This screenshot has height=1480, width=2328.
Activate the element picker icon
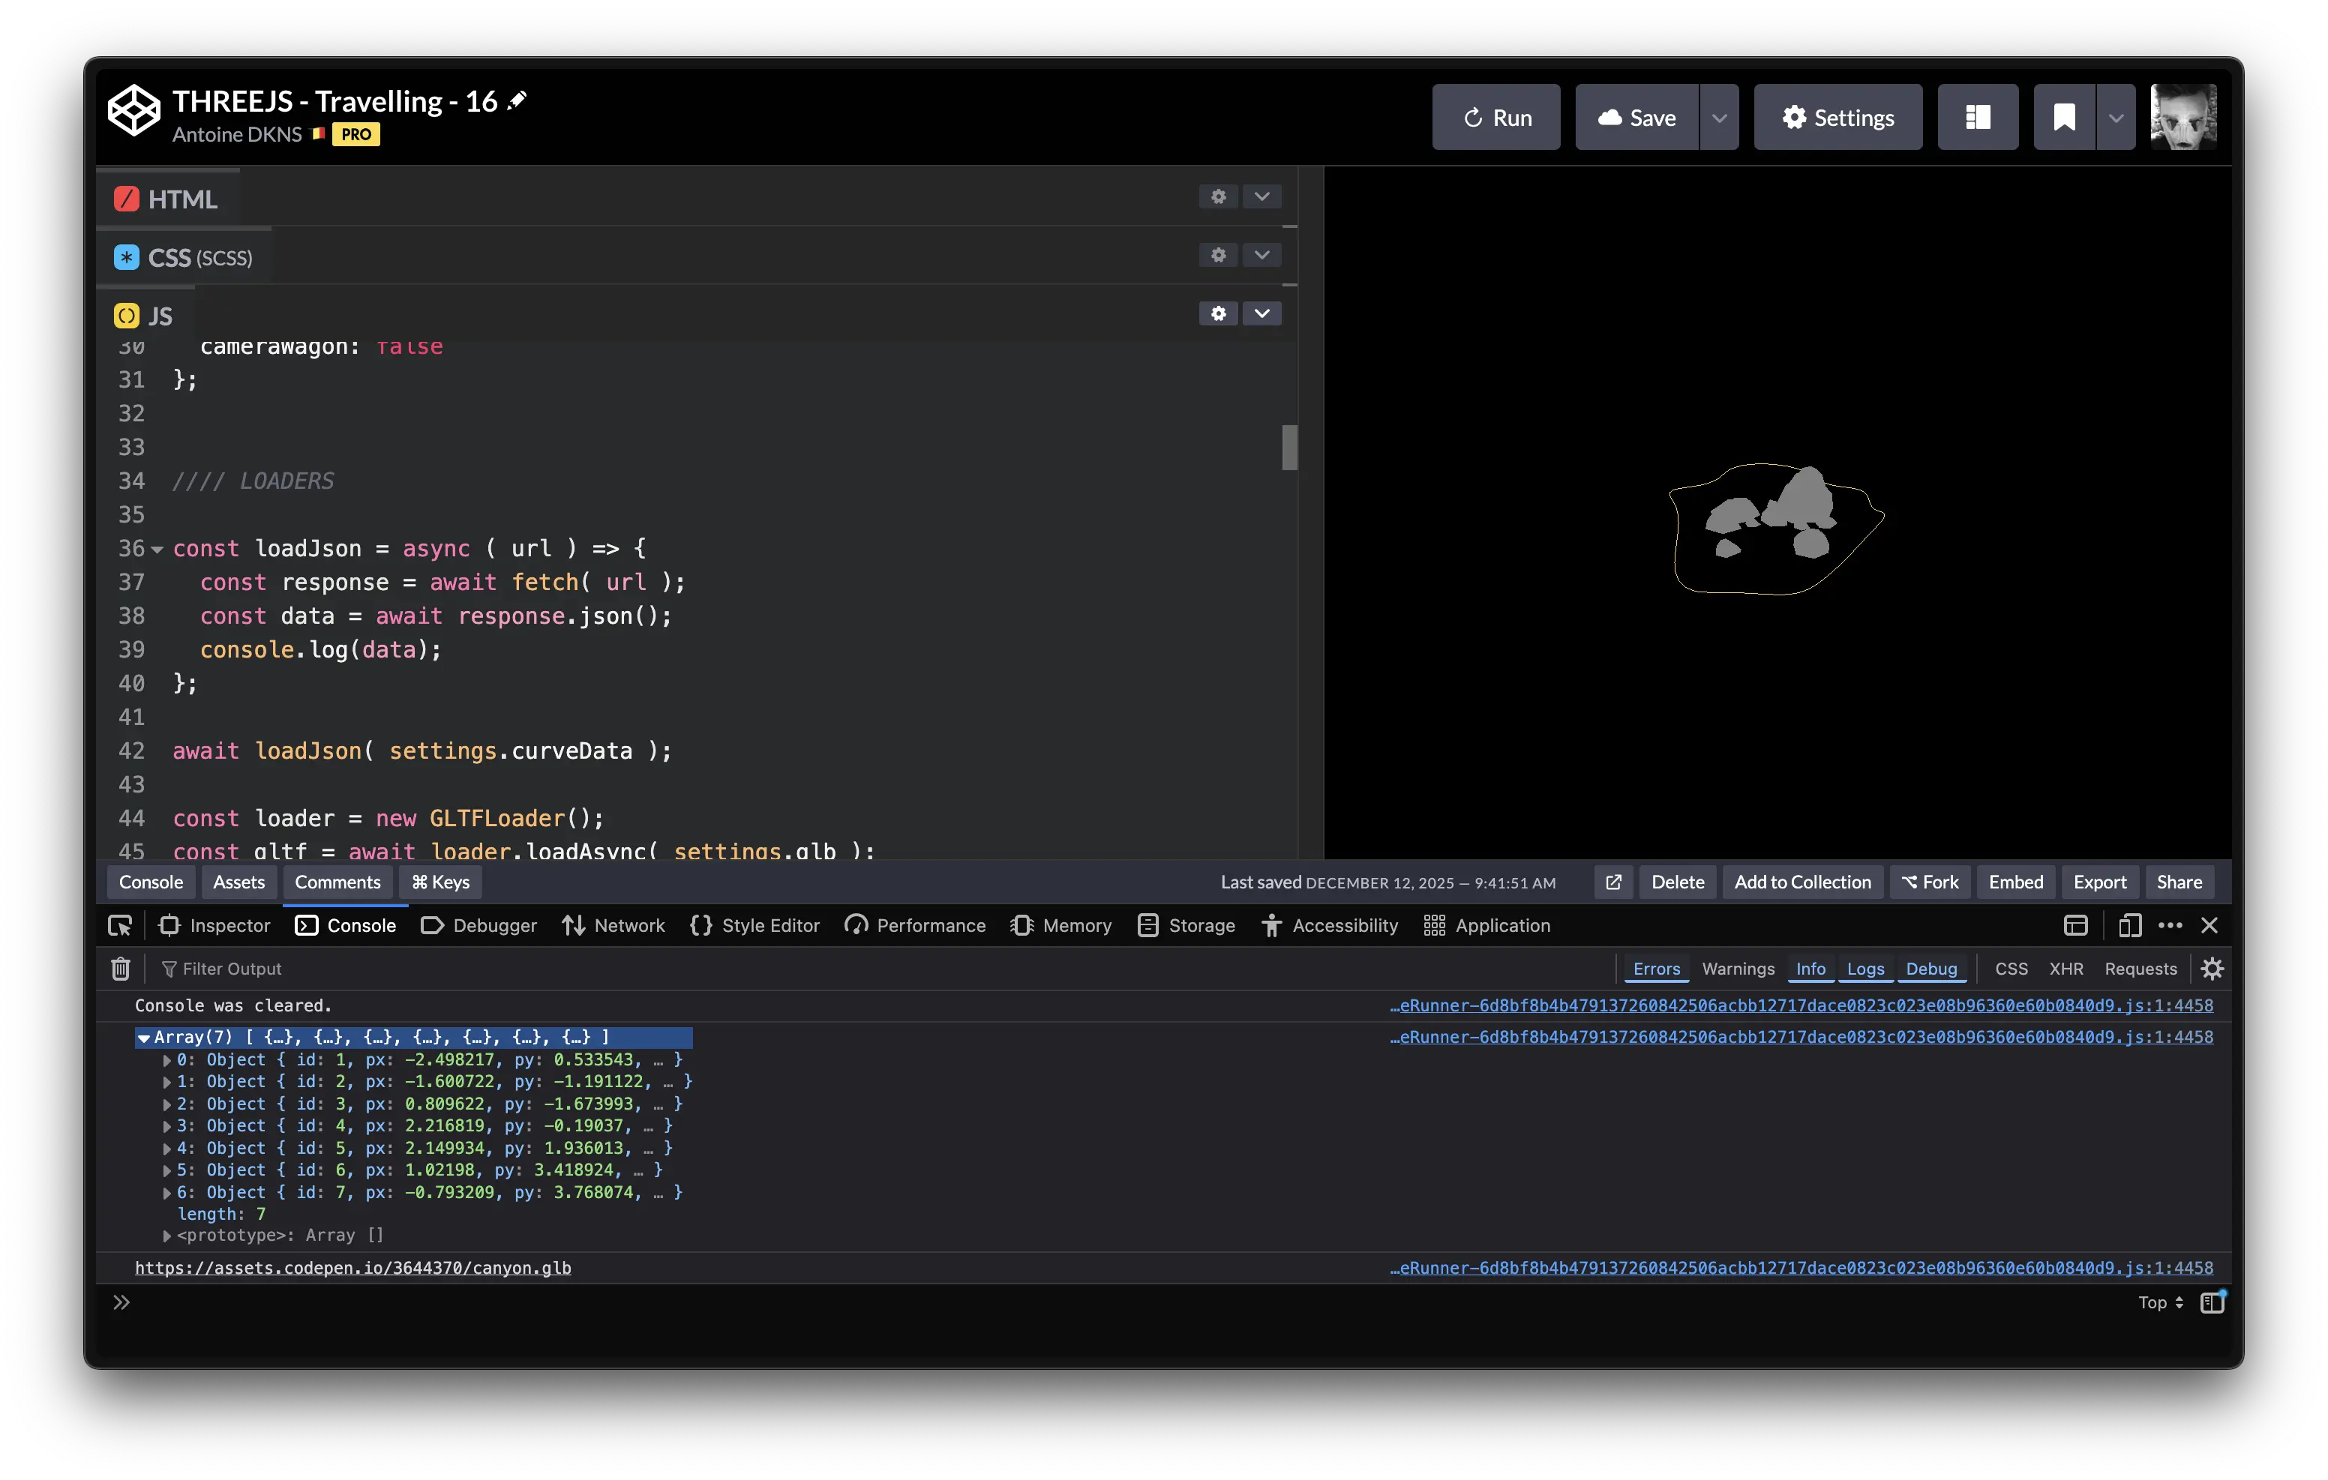point(120,925)
